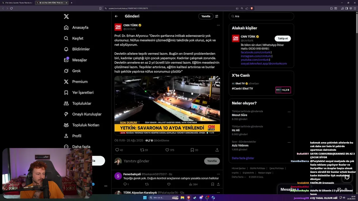Switch to the X'te Sokcu Gazete browser tab
This screenshot has width=358, height=201.
17,3
